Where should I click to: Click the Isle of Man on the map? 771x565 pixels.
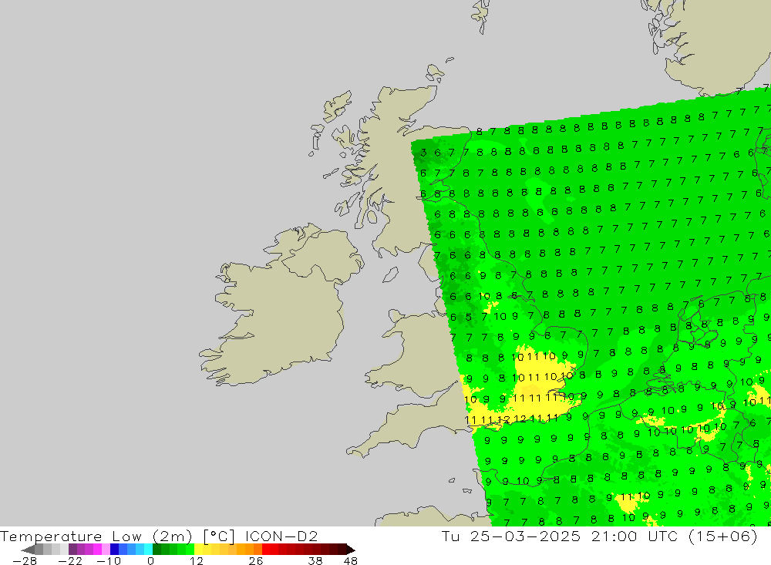point(390,275)
